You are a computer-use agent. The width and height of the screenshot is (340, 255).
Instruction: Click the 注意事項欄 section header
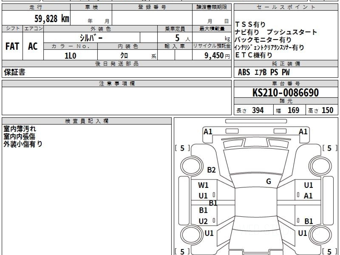[x=116, y=83]
